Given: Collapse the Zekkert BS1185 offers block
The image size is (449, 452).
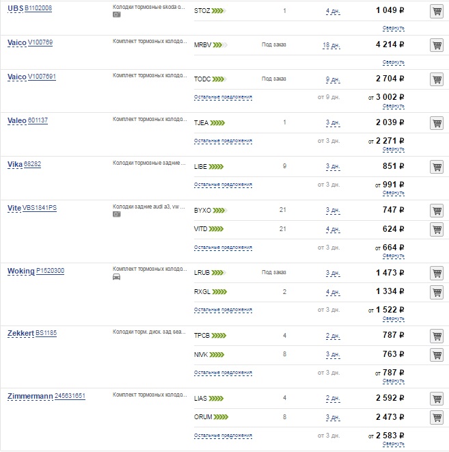Looking at the screenshot, I should [x=394, y=381].
